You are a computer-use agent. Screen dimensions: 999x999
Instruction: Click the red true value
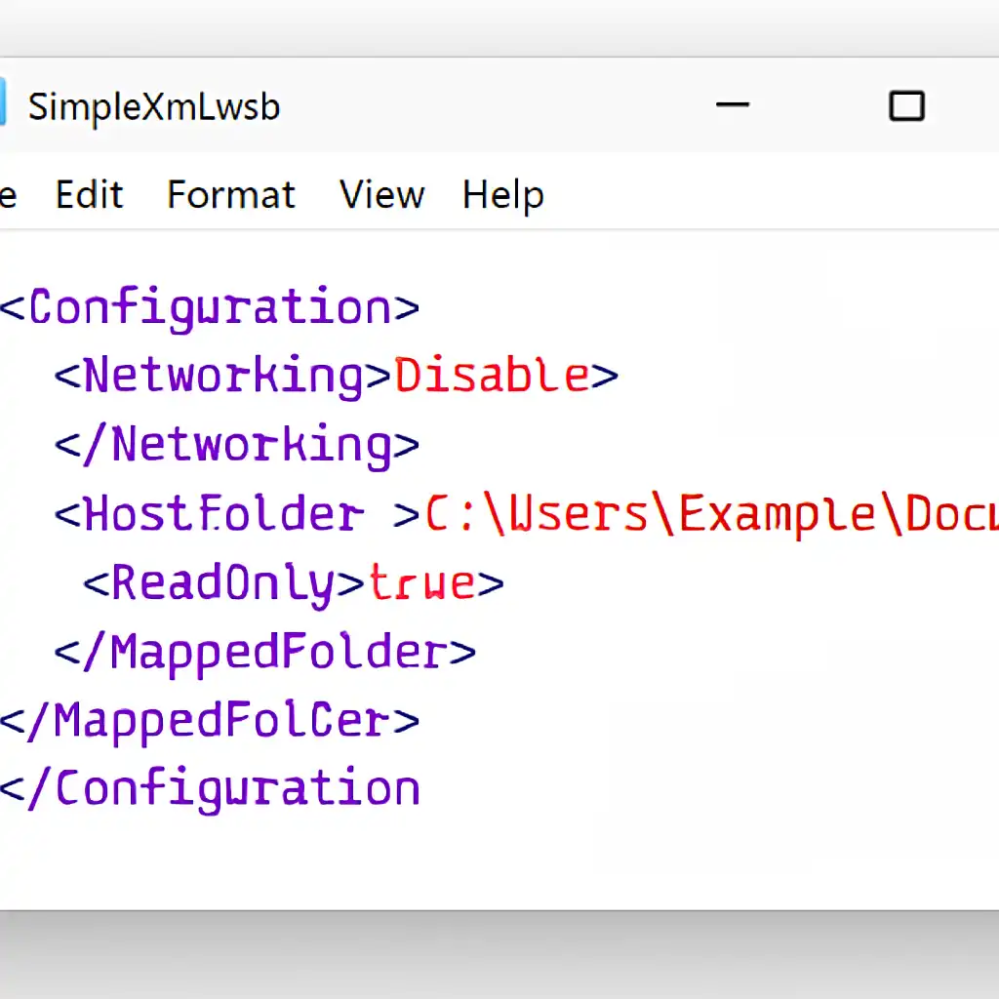coord(421,583)
